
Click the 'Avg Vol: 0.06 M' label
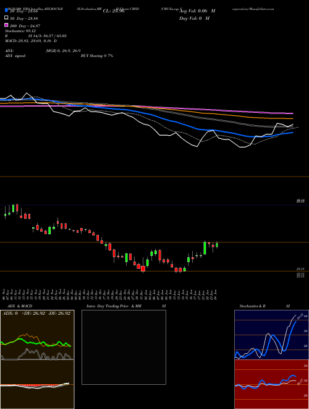click(197, 11)
